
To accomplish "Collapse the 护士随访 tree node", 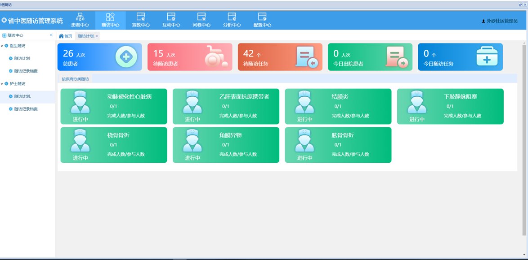I will click(x=2, y=84).
